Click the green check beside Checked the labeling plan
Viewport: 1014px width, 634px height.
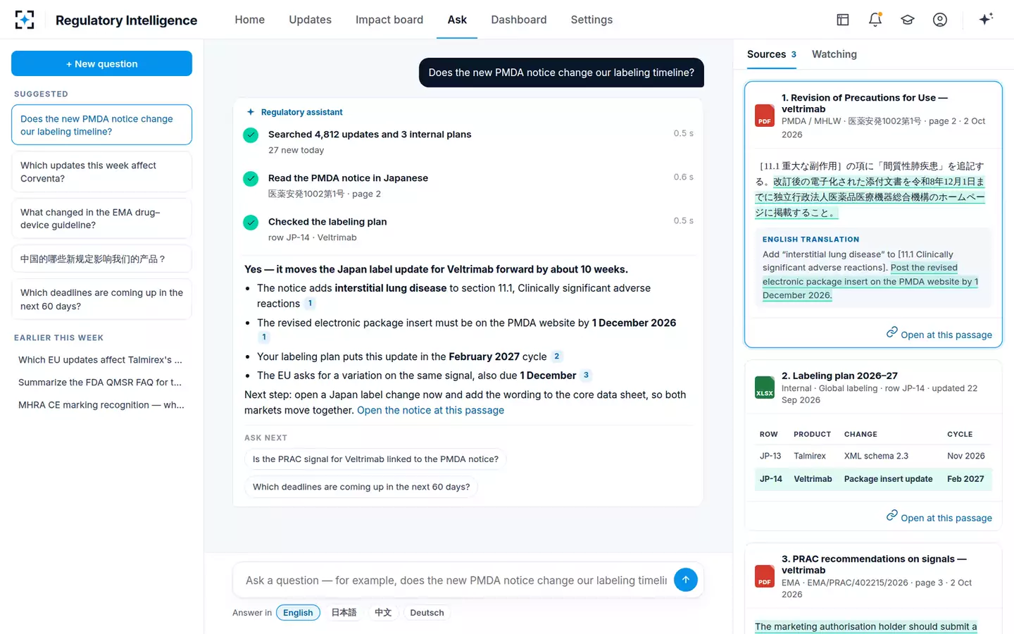(x=251, y=223)
